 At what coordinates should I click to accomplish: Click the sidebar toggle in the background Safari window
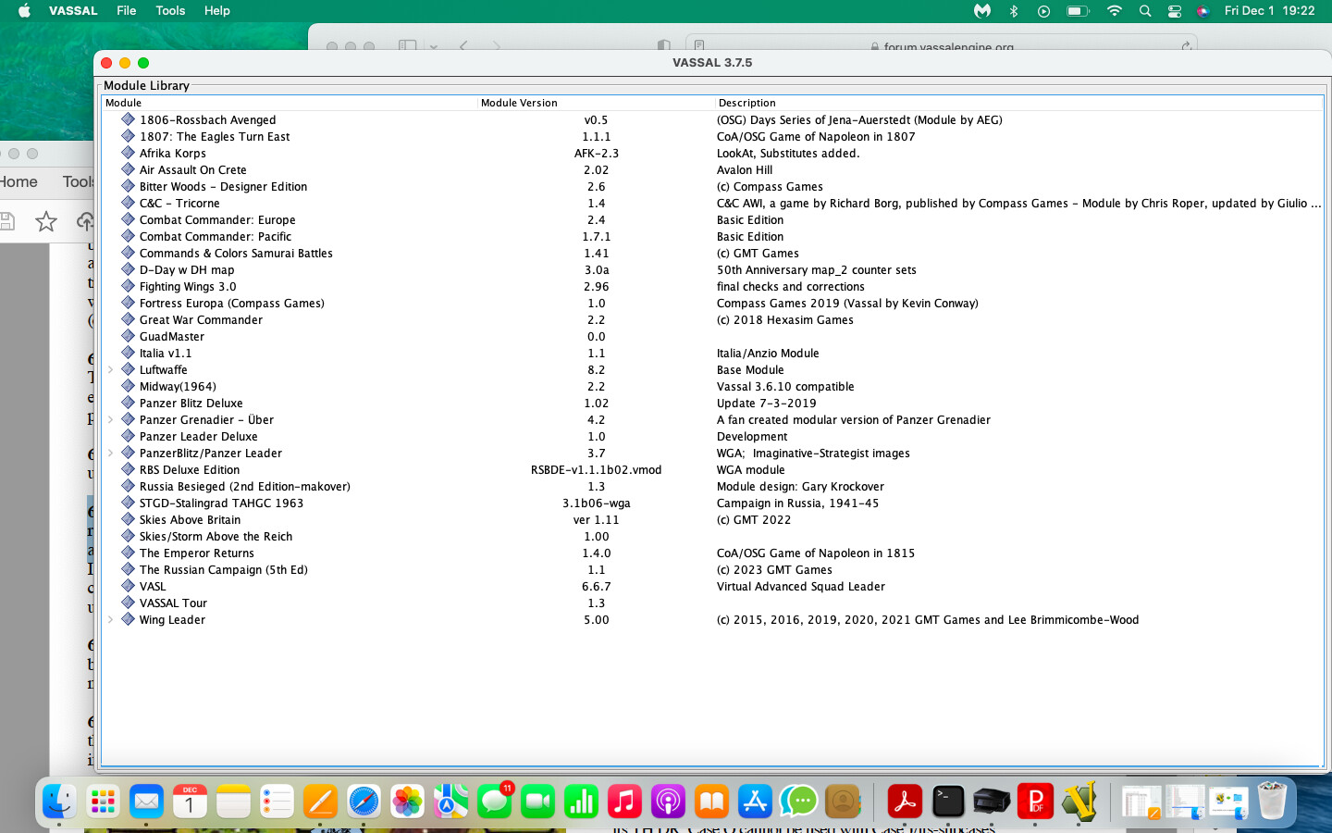tap(407, 45)
